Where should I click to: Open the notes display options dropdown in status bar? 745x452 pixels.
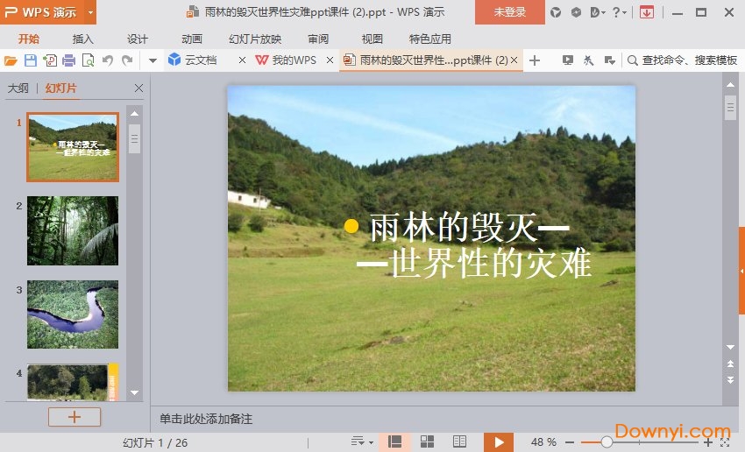tap(362, 442)
